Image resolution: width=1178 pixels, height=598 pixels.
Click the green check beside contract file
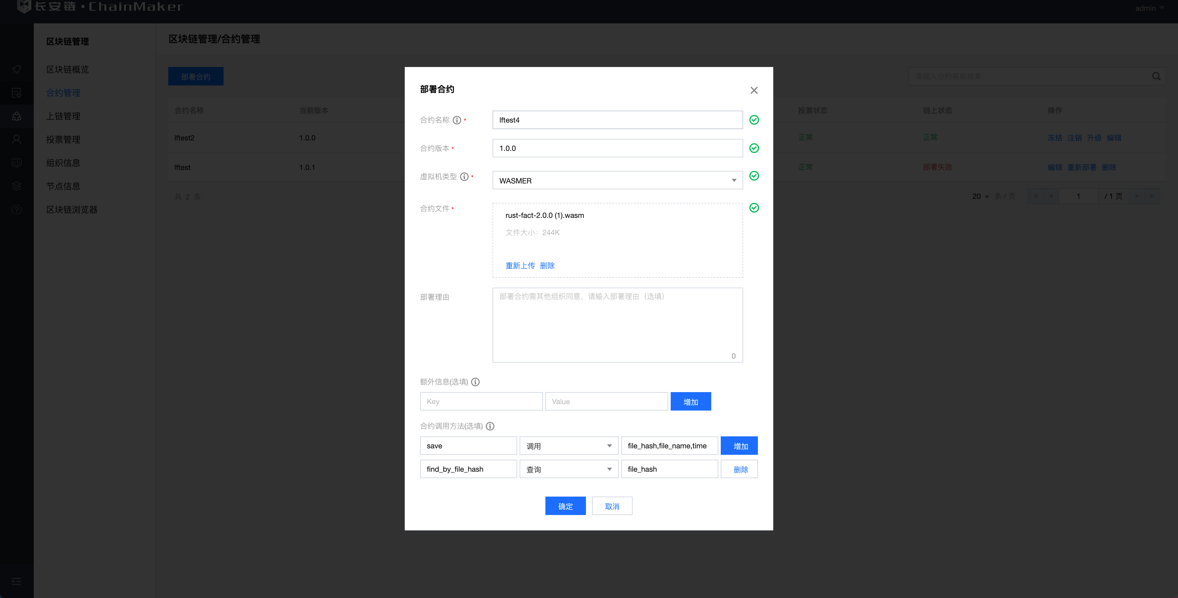coord(754,208)
